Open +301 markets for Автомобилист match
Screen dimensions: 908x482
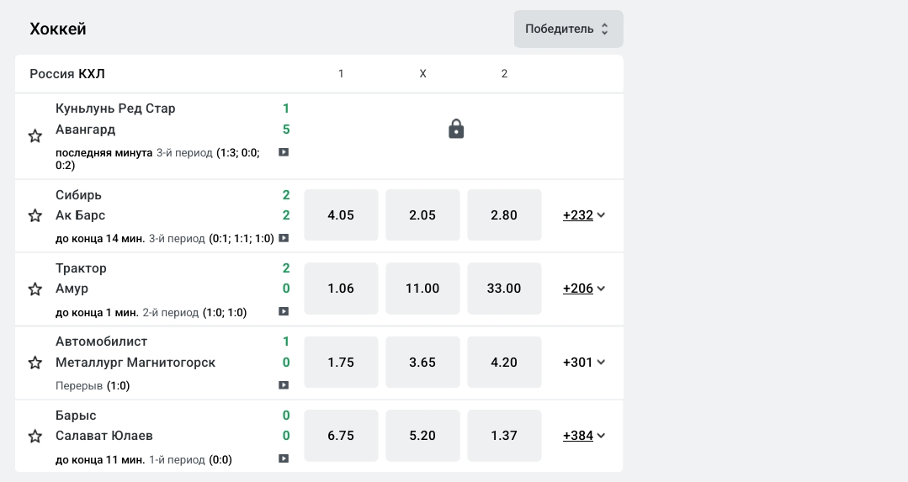[x=584, y=363]
